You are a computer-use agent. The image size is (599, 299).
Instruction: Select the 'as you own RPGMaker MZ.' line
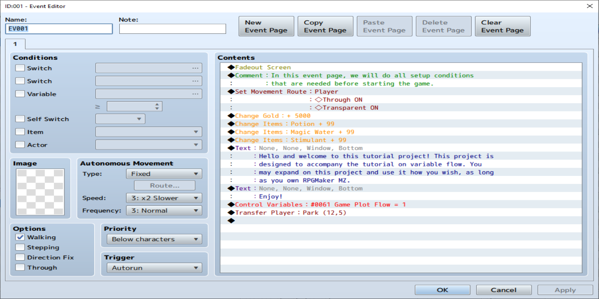(401, 180)
